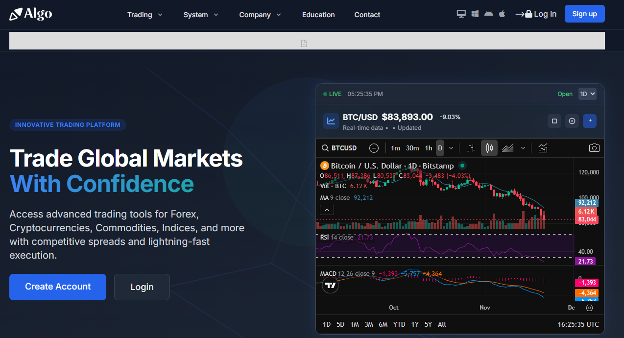
Task: Open the Company navigation menu
Action: [260, 15]
